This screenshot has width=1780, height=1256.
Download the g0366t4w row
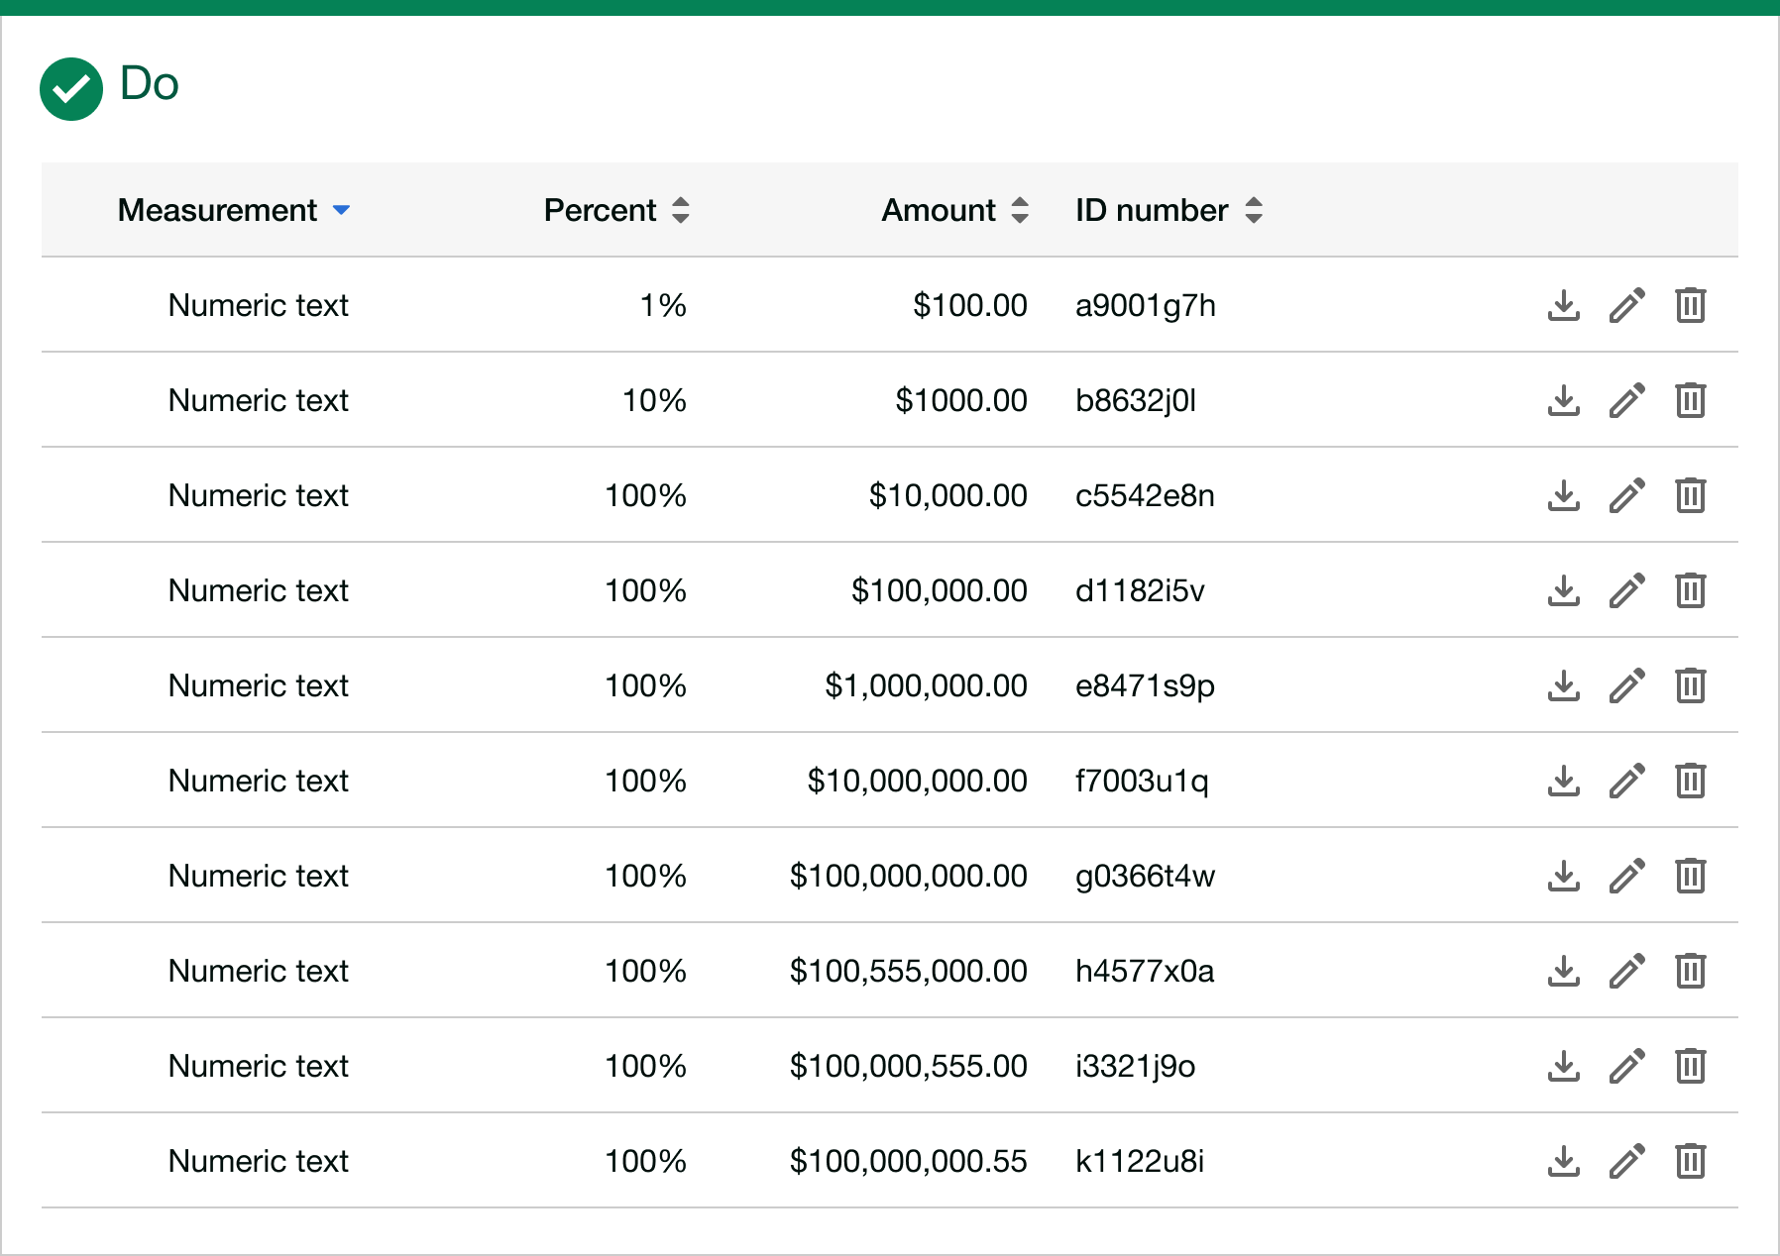click(1564, 876)
